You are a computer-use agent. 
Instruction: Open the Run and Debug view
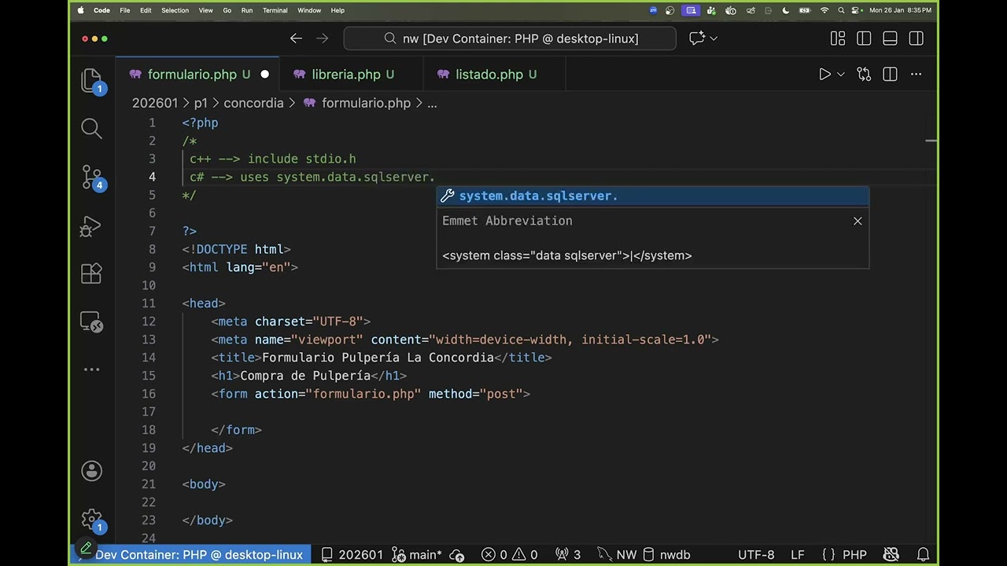pyautogui.click(x=91, y=228)
